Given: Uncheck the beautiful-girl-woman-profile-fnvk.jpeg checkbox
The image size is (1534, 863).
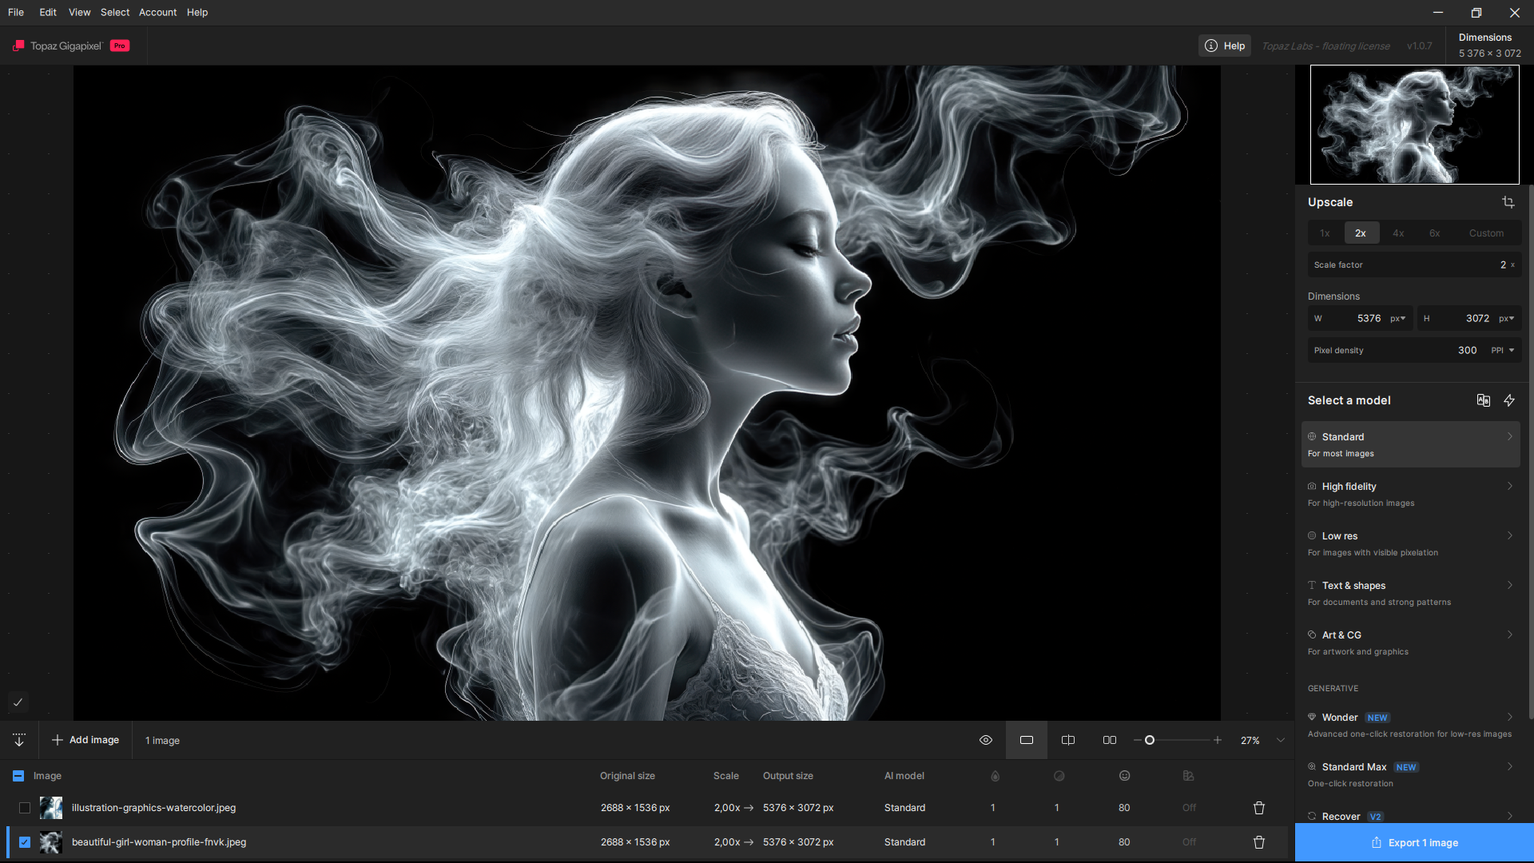Looking at the screenshot, I should [25, 842].
